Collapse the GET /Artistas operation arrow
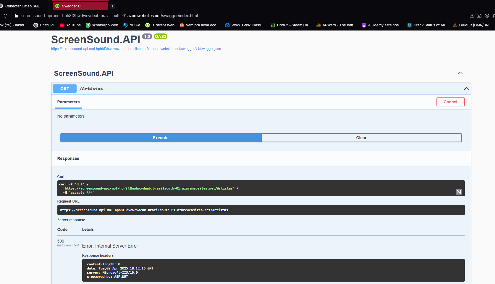Viewport: 495px width, 284px height. click(466, 89)
